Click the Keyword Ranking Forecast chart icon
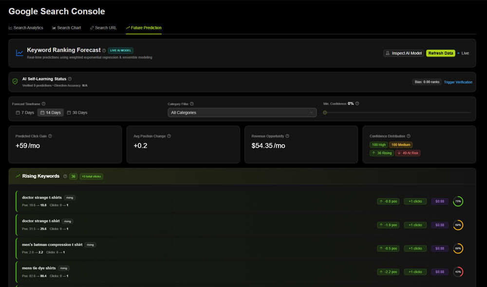This screenshot has width=487, height=287. [19, 53]
